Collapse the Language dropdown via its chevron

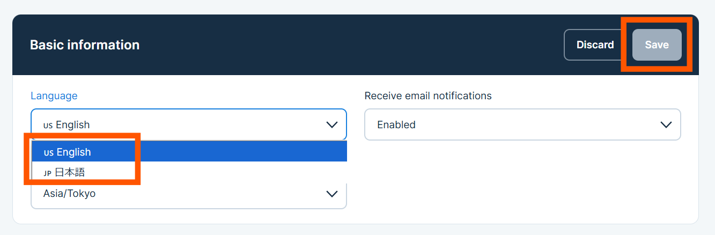tap(332, 124)
